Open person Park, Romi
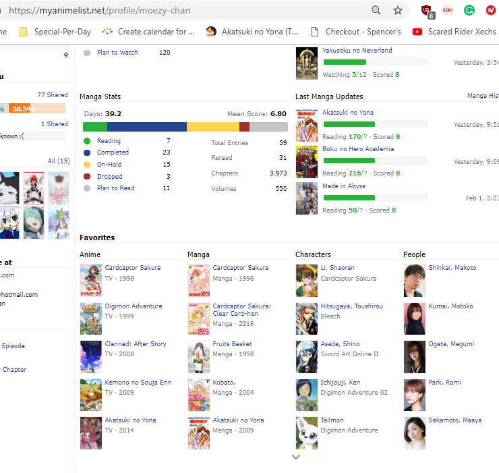 (x=444, y=382)
